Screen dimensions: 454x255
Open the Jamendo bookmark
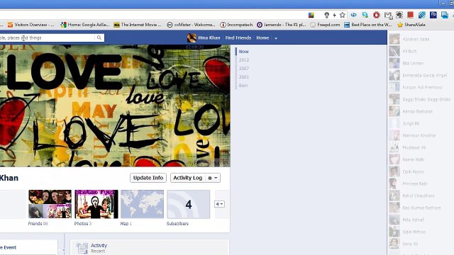tap(282, 25)
